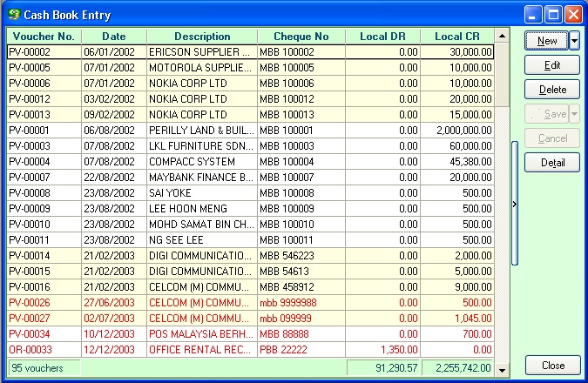The image size is (588, 383).
Task: Click MOHD SAMAT BIN CH description cell
Action: 202,225
